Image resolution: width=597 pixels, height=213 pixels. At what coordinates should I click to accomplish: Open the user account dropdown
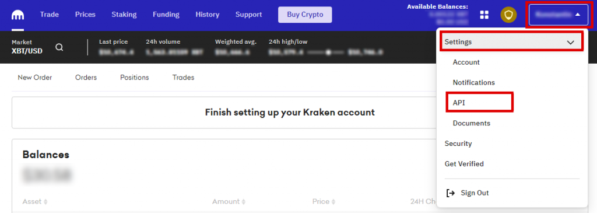pyautogui.click(x=559, y=15)
